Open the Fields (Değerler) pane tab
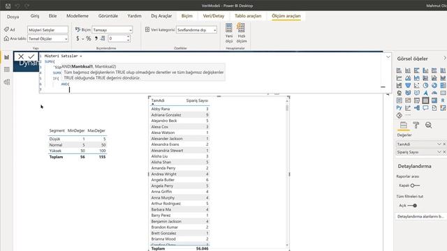This screenshot has height=251, width=447. click(x=404, y=125)
